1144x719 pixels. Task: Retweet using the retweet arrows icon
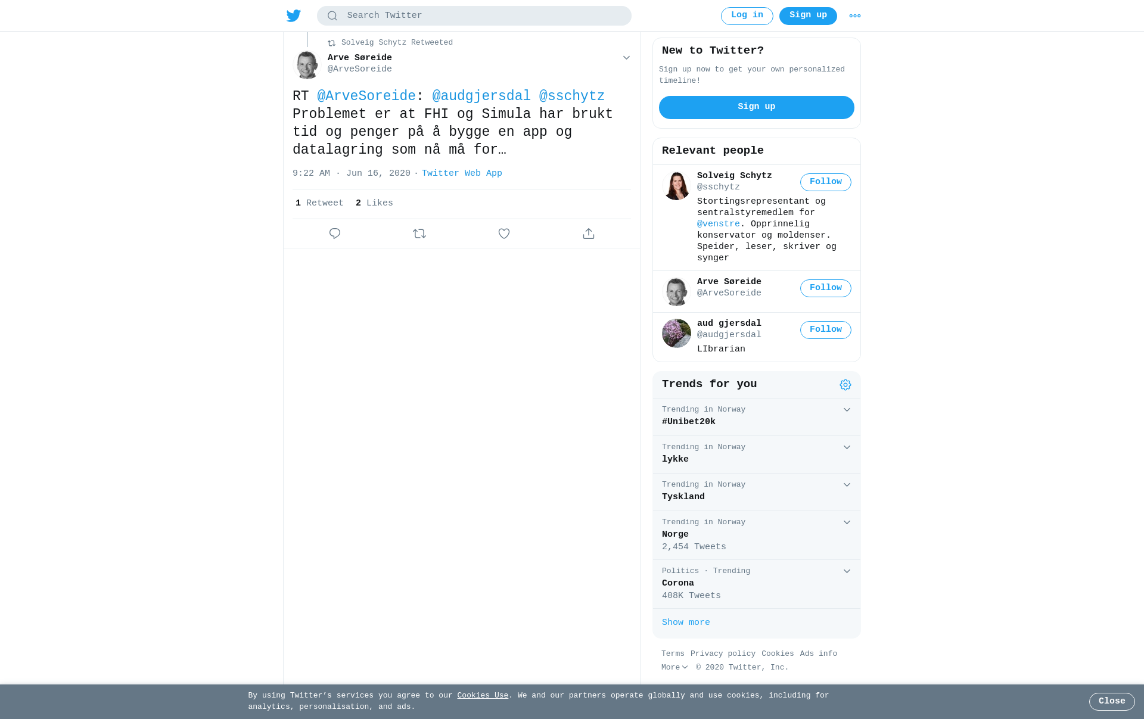coord(419,234)
